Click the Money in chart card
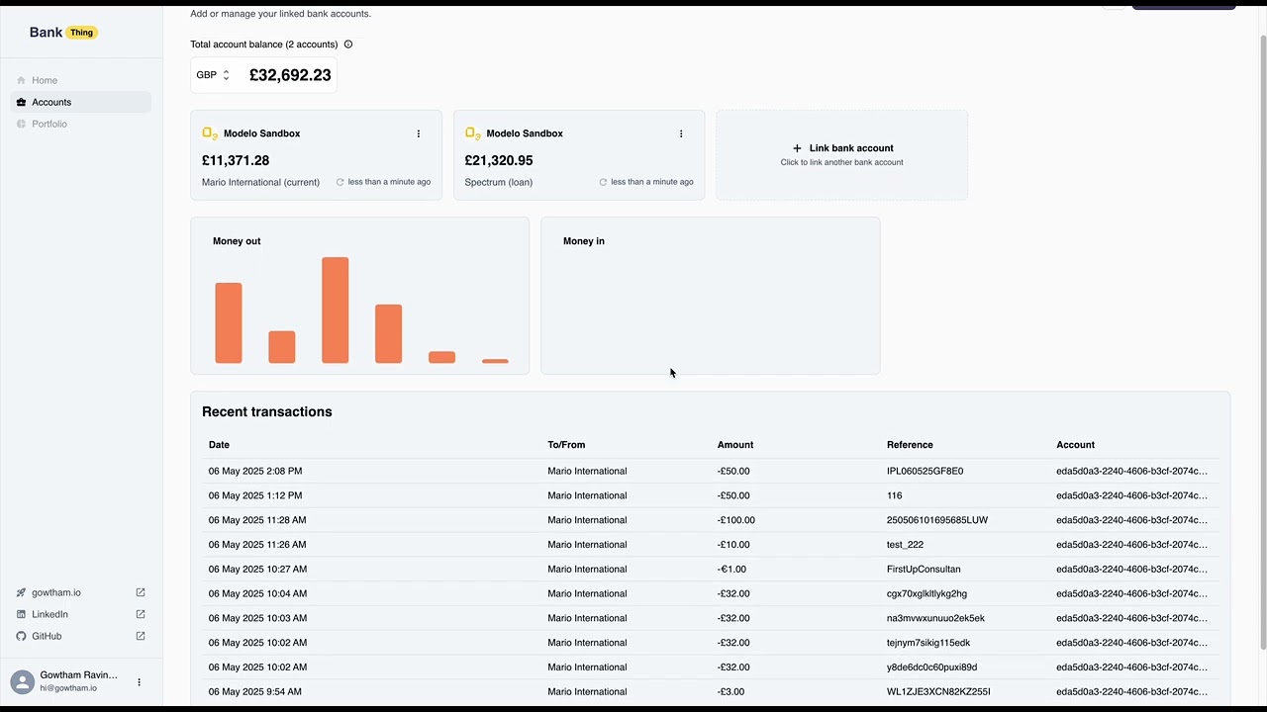Viewport: 1267px width, 712px height. (710, 296)
